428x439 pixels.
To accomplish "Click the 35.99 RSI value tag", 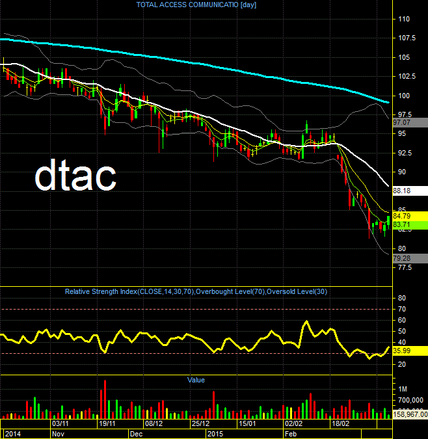I will coord(410,351).
